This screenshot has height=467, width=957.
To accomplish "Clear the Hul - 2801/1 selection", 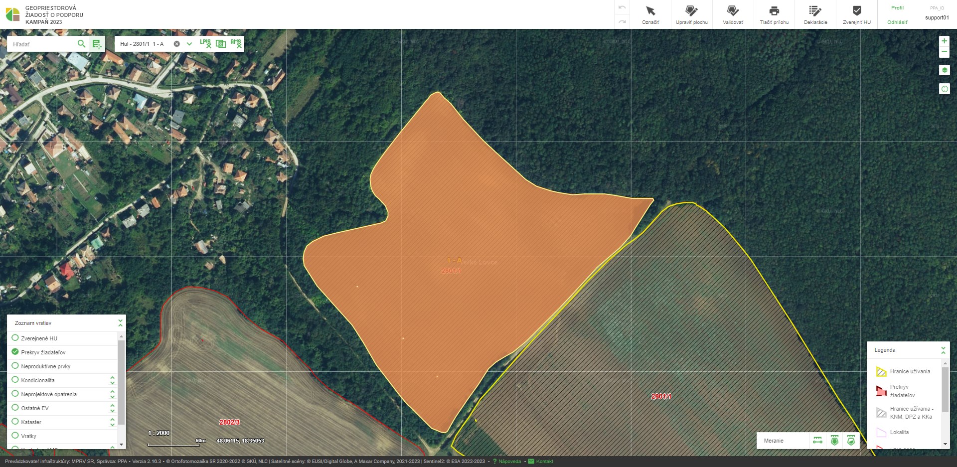I will click(x=176, y=44).
